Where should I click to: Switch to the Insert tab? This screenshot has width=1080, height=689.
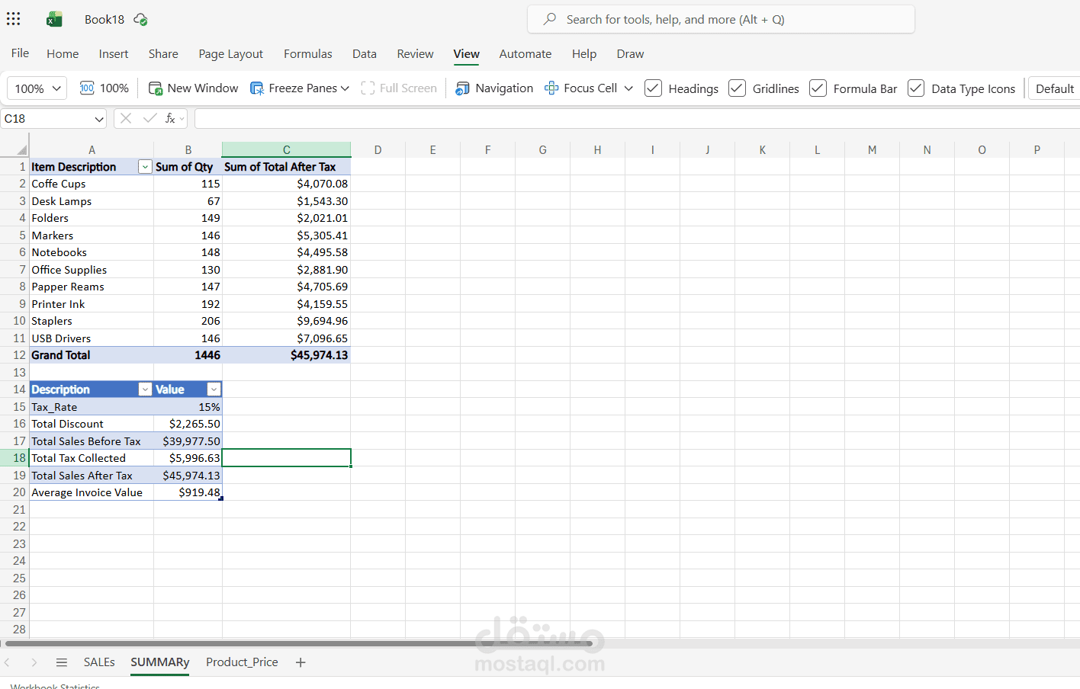114,54
